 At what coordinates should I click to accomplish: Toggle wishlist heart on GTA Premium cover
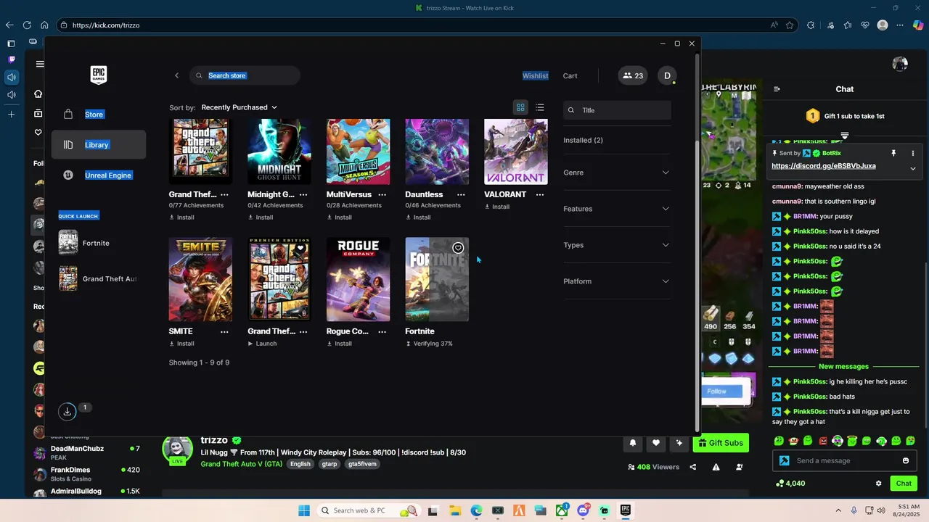click(300, 248)
